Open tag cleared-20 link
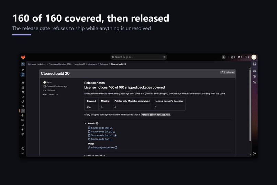277x185 pixels. tap(52, 94)
